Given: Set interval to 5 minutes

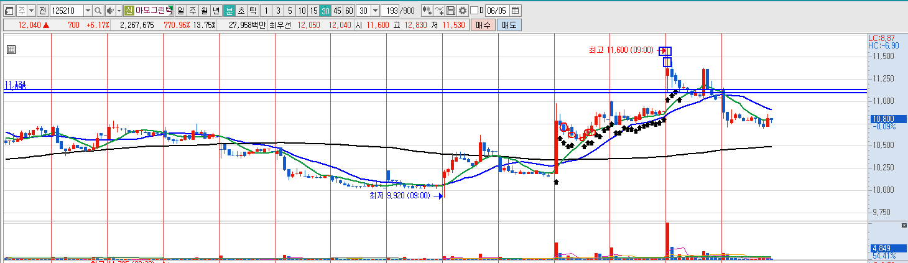Looking at the screenshot, I should click(x=290, y=11).
